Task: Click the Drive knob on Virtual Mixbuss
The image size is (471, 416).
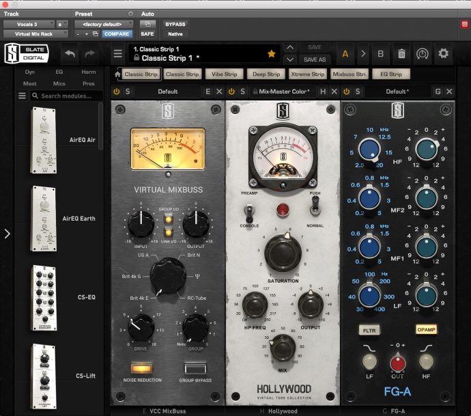Action: click(x=141, y=328)
